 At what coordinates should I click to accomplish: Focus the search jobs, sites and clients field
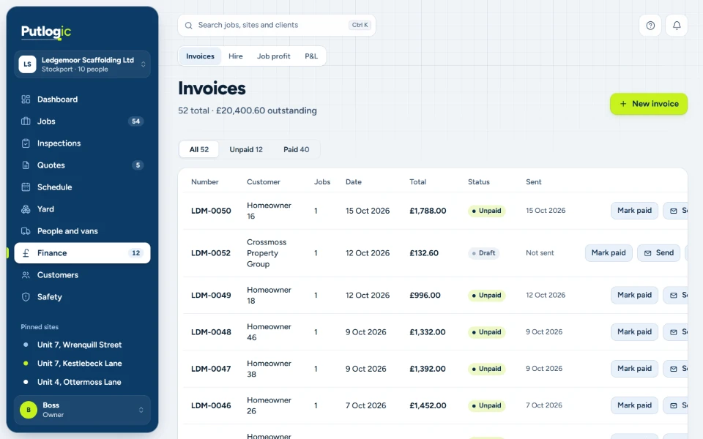277,26
